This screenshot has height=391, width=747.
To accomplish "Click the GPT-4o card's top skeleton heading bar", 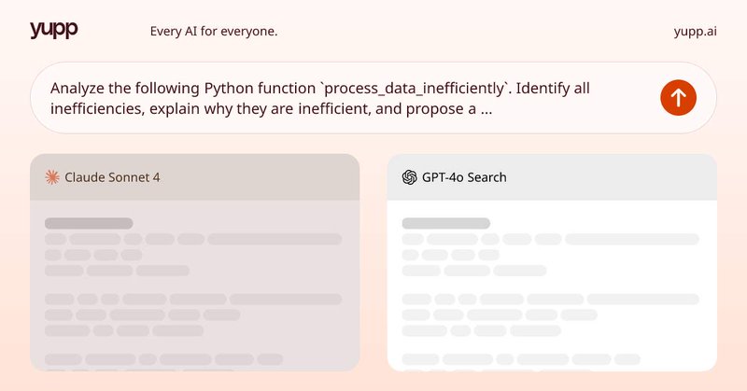I will tap(445, 224).
